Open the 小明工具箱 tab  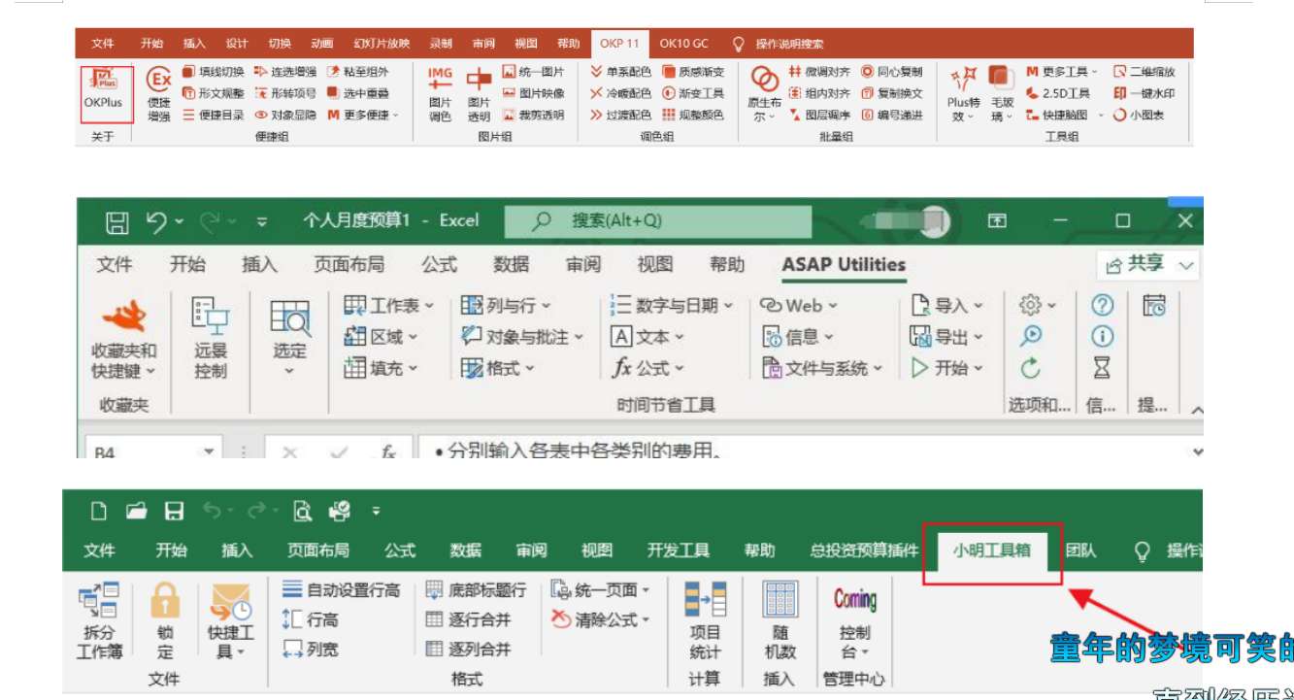[991, 551]
